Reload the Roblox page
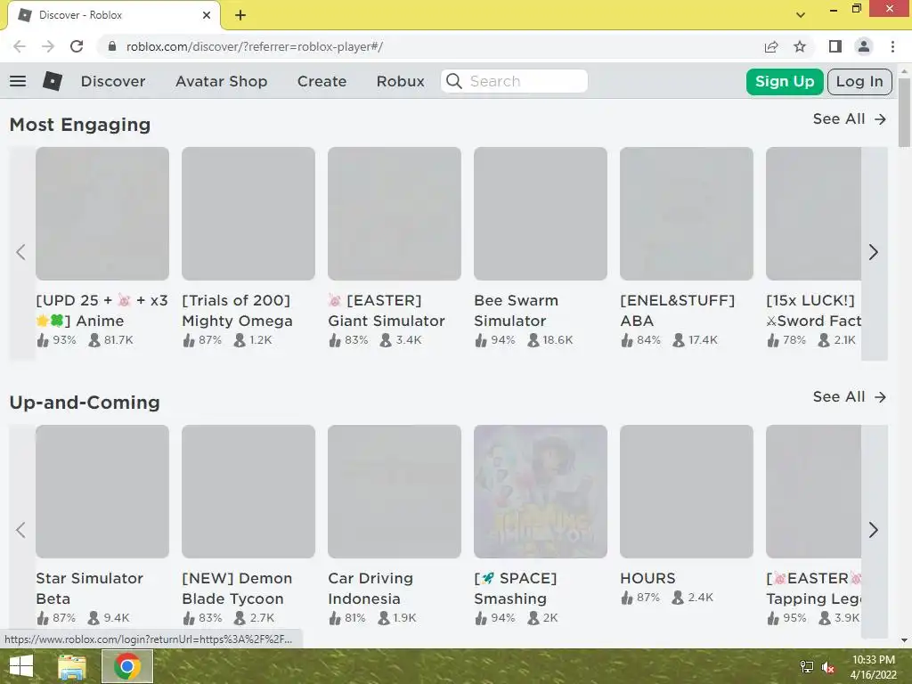 coord(77,46)
